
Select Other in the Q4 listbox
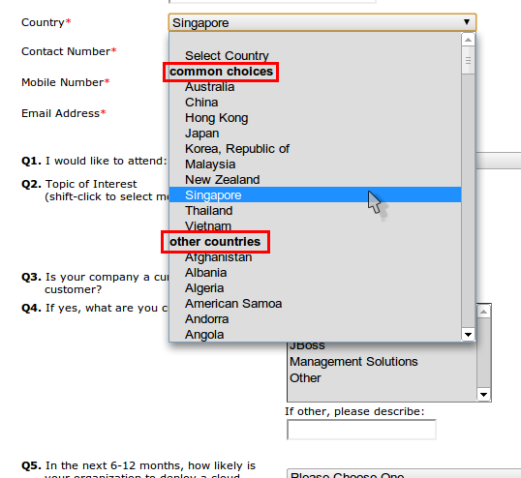[383, 378]
